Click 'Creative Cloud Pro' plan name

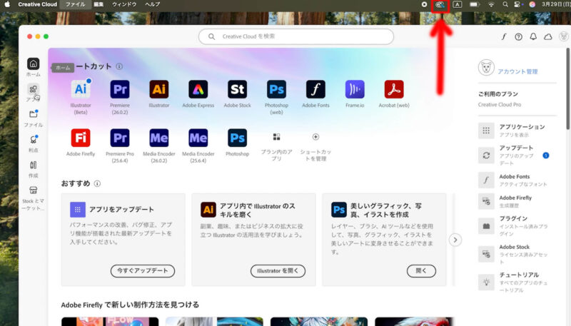point(500,105)
